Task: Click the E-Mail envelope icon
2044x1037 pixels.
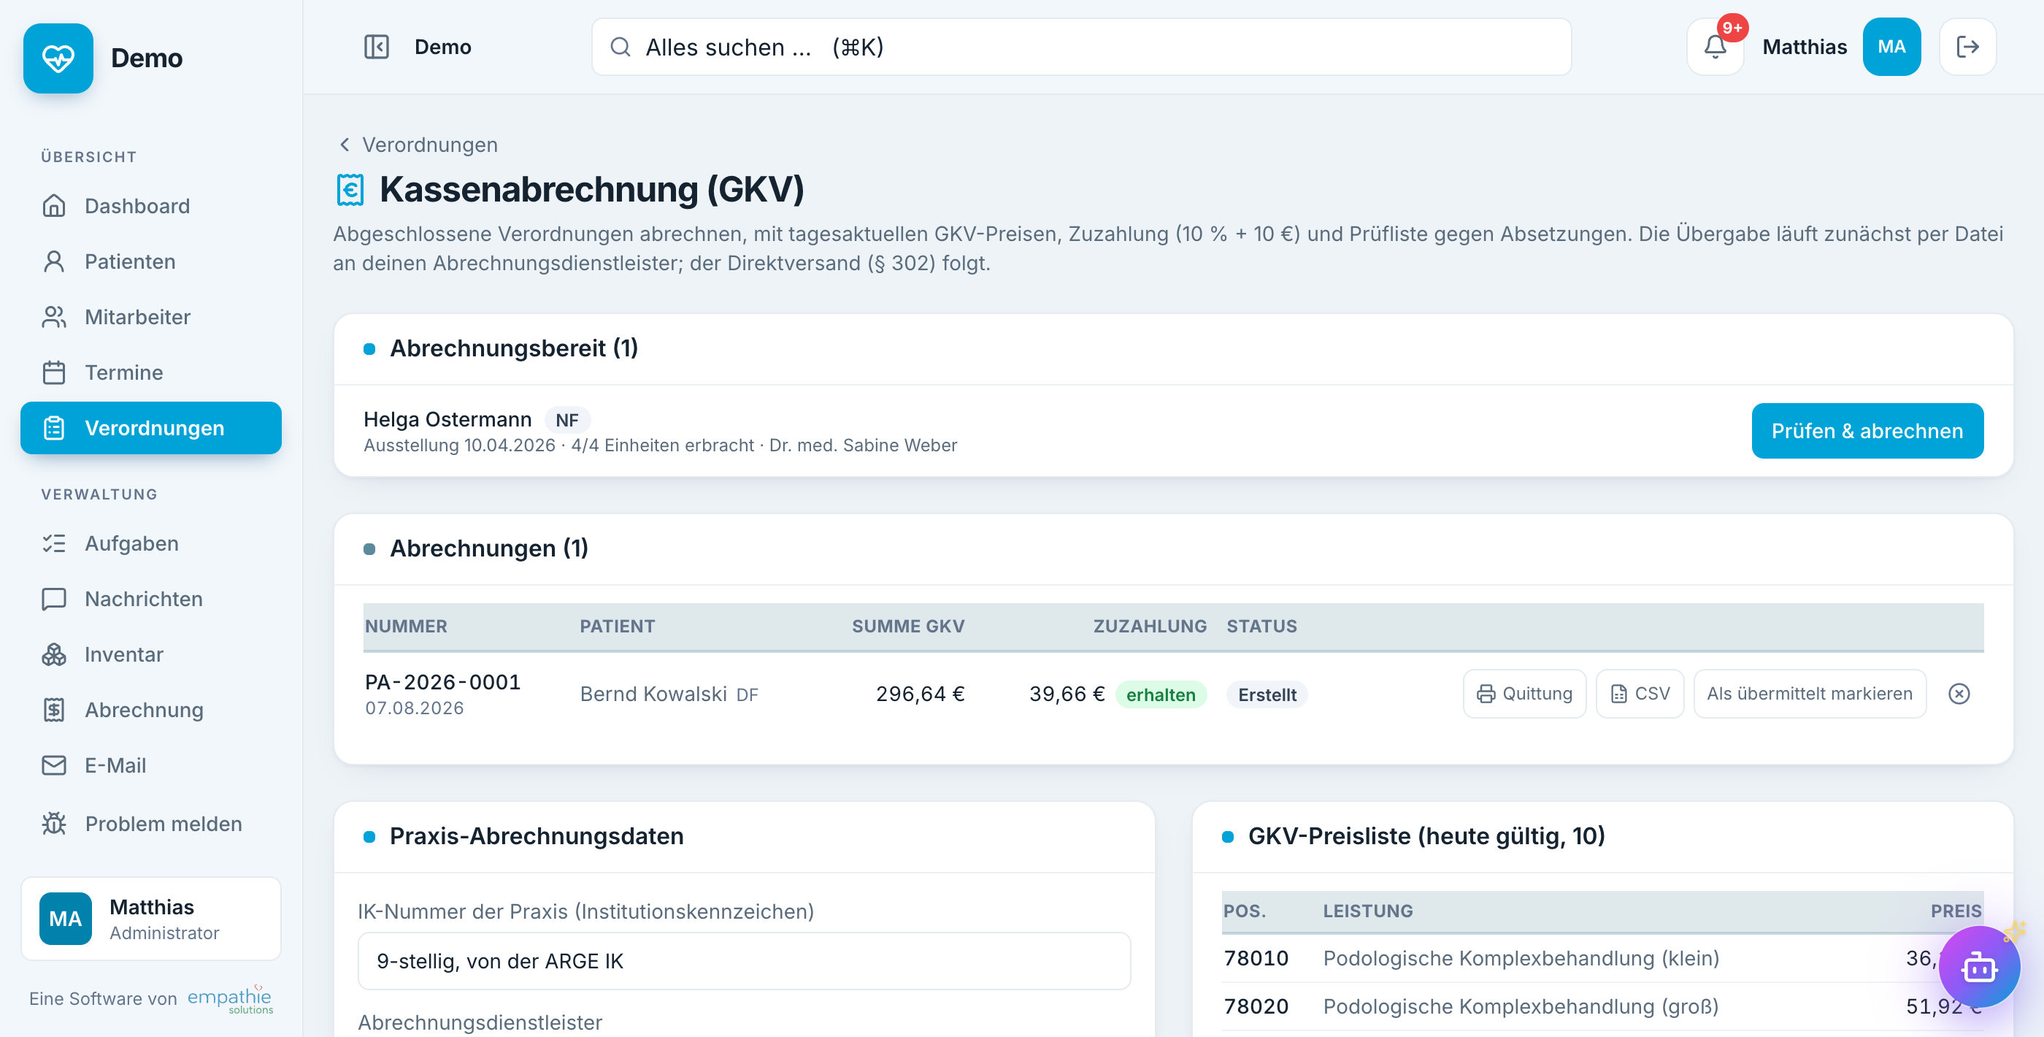Action: click(54, 765)
